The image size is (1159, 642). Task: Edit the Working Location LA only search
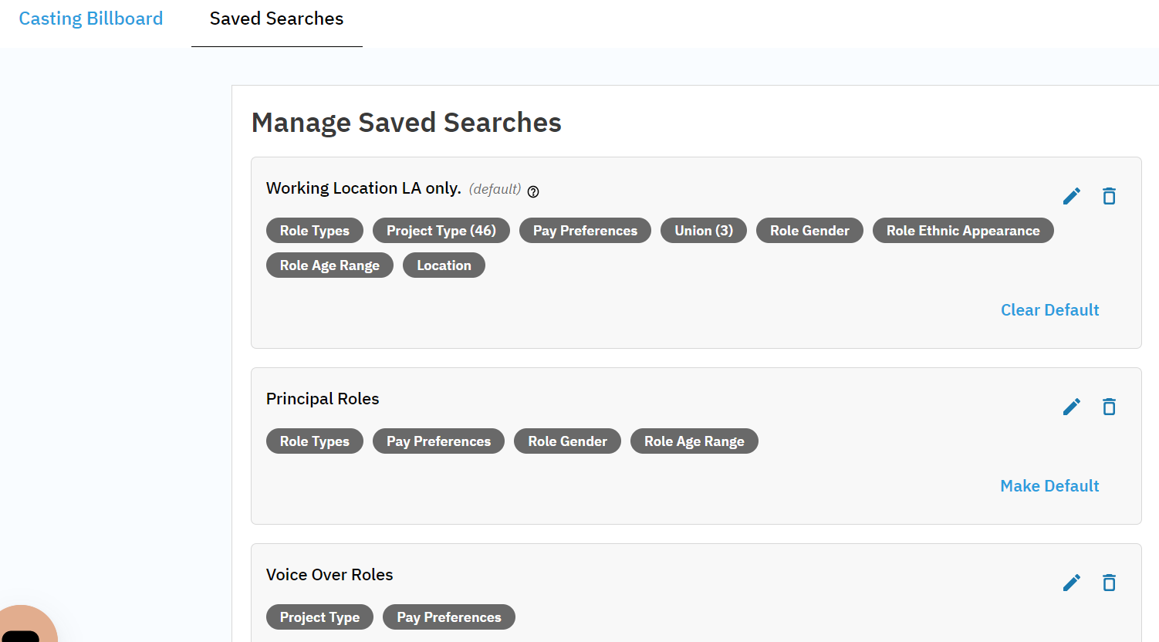(1072, 196)
